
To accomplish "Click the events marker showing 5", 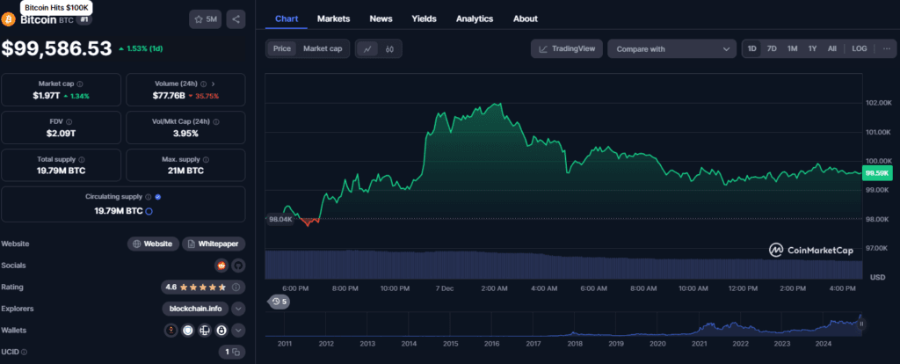I will 279,302.
